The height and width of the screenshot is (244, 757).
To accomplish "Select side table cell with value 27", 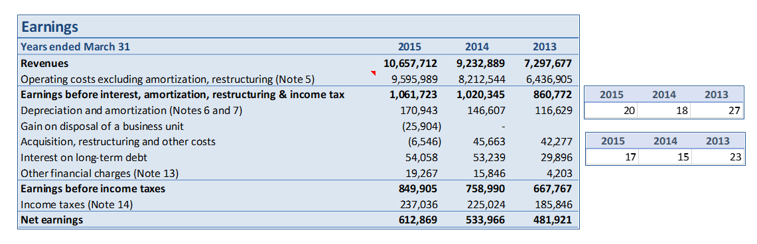I will point(717,111).
